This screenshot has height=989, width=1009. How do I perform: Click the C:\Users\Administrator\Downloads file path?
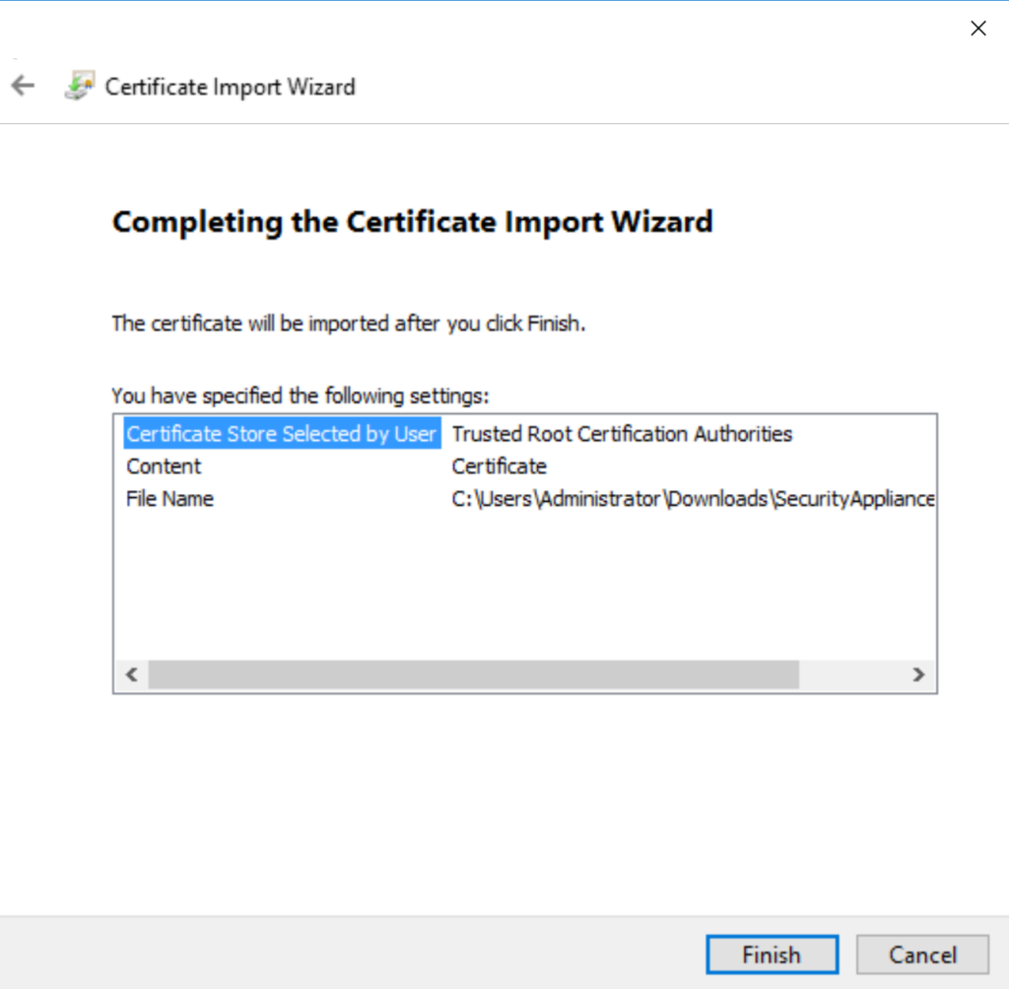(693, 499)
